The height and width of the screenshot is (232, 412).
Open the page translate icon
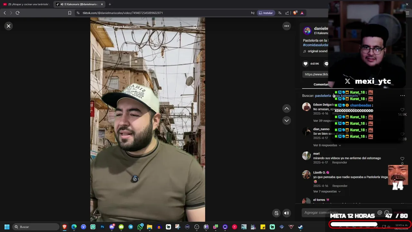[280, 13]
